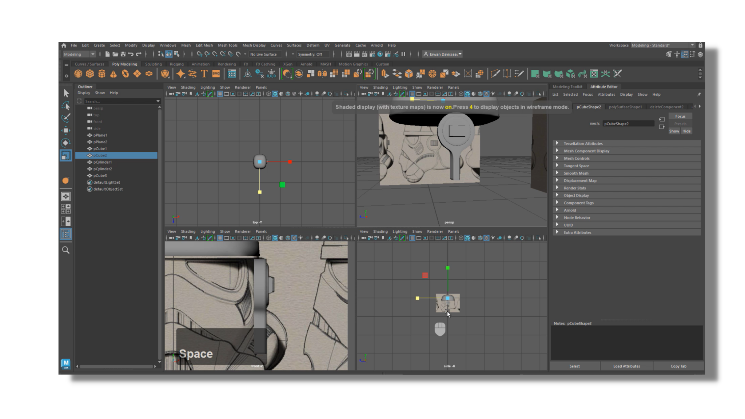Click the SVG shelf icon
Image resolution: width=745 pixels, height=419 pixels.
click(x=216, y=74)
